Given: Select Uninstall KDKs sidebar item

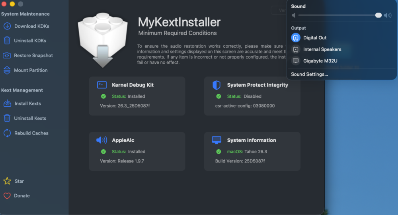Looking at the screenshot, I should click(x=30, y=41).
